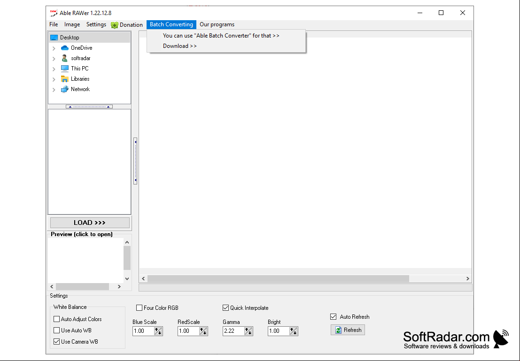The width and height of the screenshot is (520, 361).
Task: Toggle Four Color RGB checkbox
Action: click(x=140, y=307)
